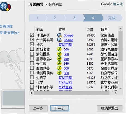Click the 下一步 button
The width and height of the screenshot is (126, 114).
click(x=59, y=108)
